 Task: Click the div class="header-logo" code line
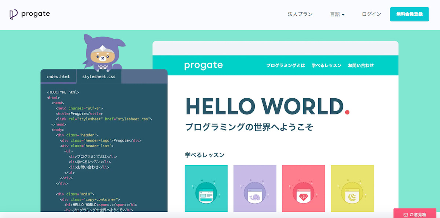(x=101, y=140)
